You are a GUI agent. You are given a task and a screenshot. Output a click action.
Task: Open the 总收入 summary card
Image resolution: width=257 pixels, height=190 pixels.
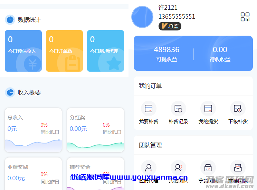pyautogui.click(x=34, y=130)
